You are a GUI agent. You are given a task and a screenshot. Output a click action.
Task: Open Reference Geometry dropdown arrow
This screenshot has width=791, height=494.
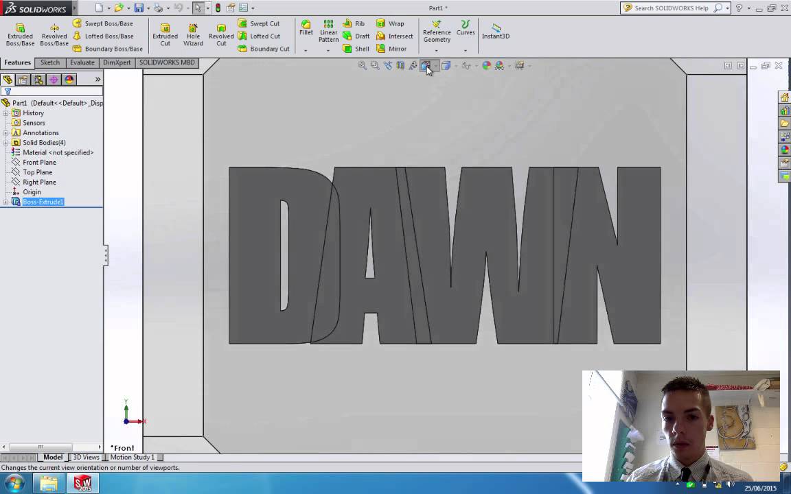pos(437,50)
